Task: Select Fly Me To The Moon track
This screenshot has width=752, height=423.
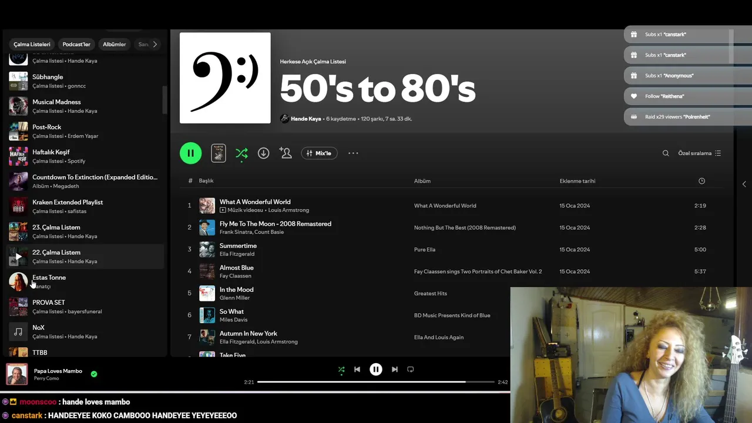Action: (276, 224)
